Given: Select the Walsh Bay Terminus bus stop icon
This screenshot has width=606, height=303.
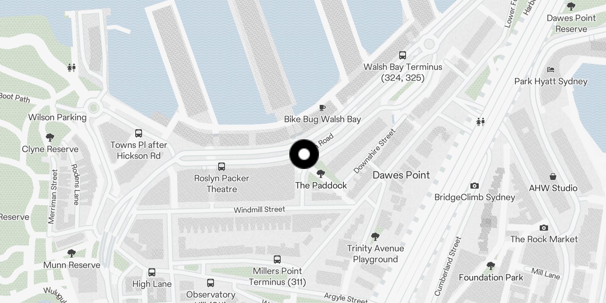Looking at the screenshot, I should (x=403, y=55).
